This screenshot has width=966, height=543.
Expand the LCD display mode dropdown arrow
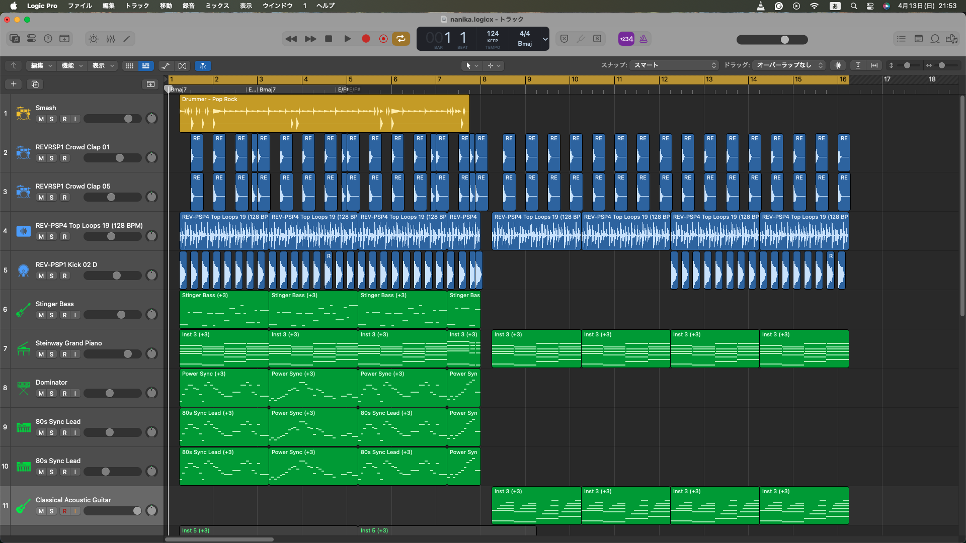[x=545, y=39]
